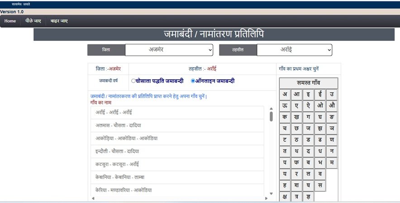Select the क letter key

(x=285, y=117)
